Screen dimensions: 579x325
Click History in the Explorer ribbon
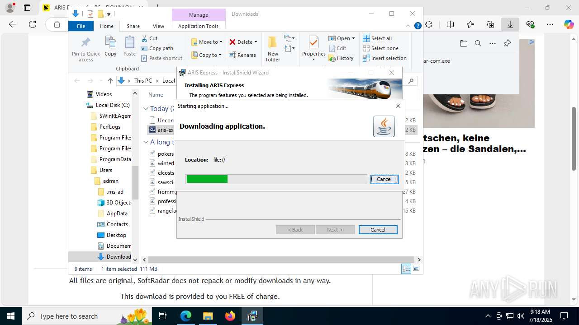(x=341, y=58)
